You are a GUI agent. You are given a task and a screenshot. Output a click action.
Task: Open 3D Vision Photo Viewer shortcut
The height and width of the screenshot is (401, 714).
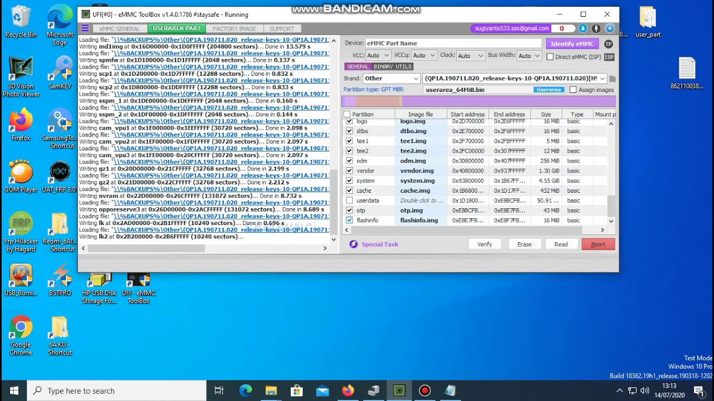coord(21,77)
